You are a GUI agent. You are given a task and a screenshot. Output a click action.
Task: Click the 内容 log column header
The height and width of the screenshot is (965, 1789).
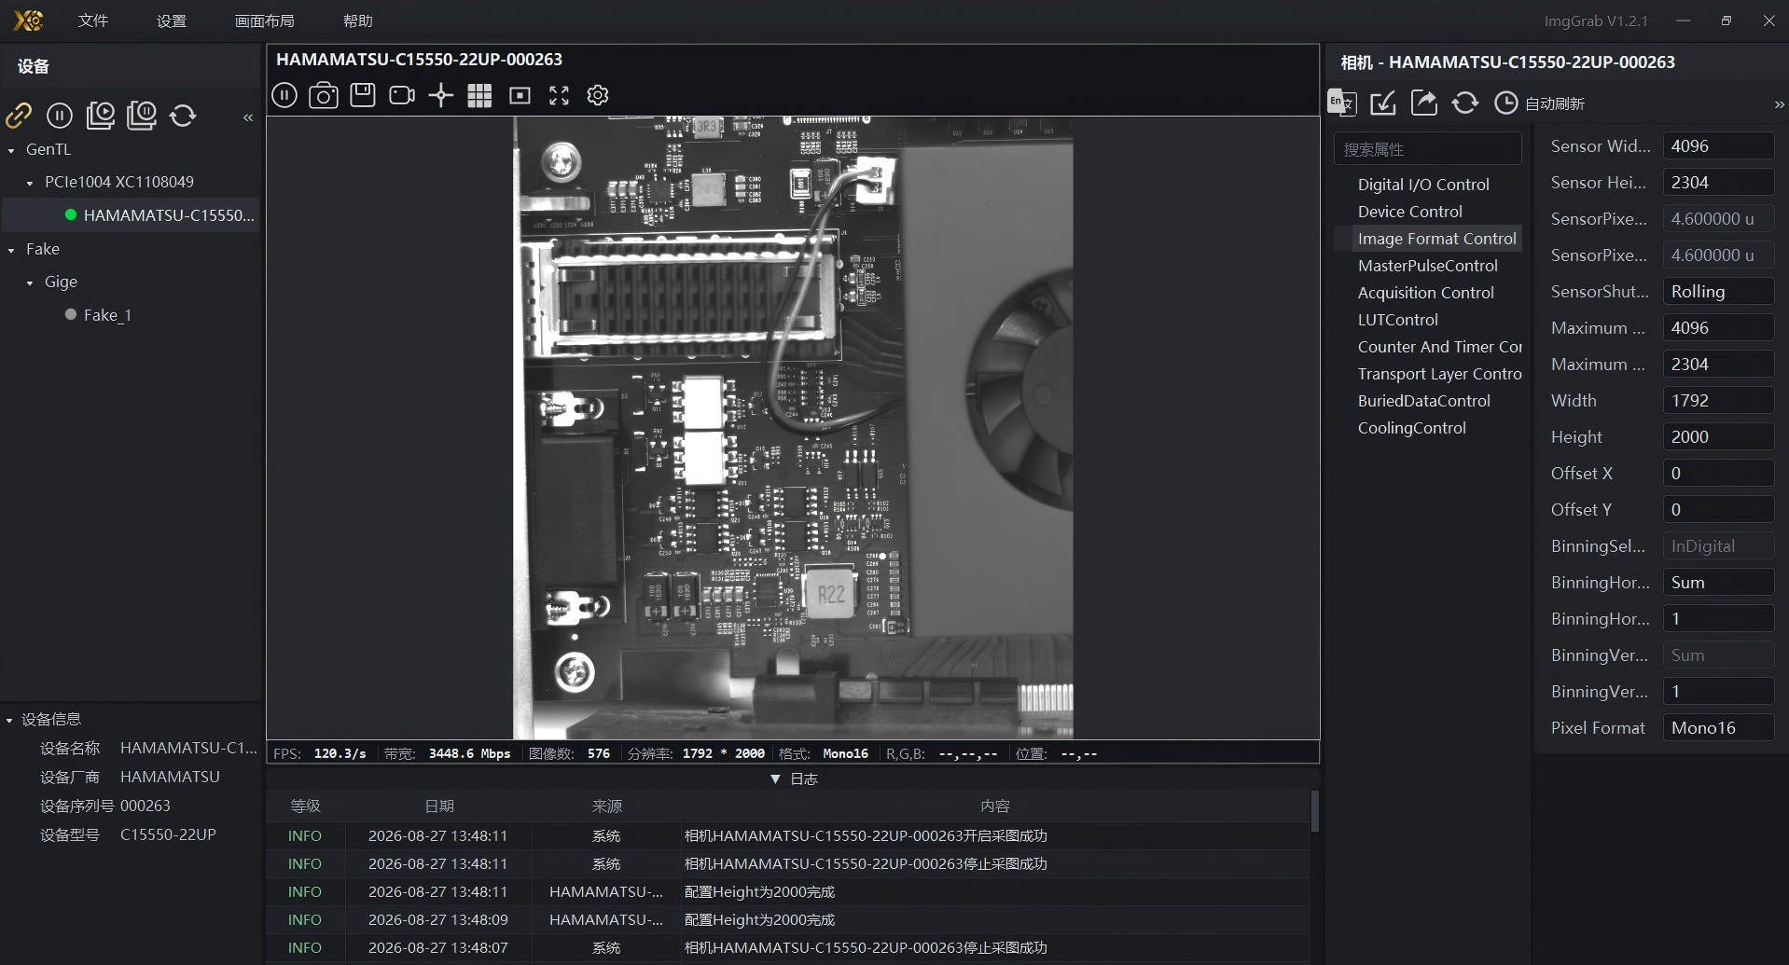[x=995, y=806]
